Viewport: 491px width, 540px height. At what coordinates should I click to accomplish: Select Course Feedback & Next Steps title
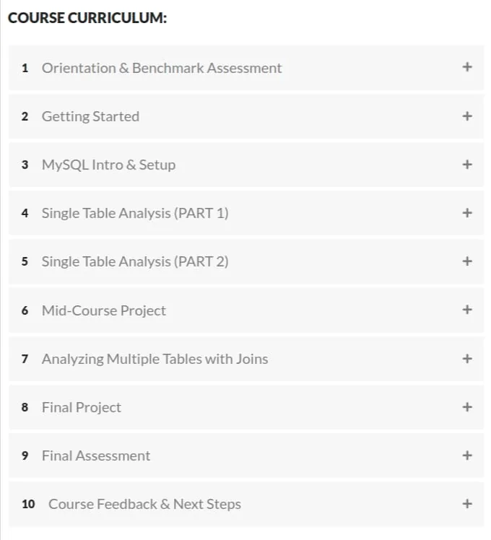click(x=144, y=504)
